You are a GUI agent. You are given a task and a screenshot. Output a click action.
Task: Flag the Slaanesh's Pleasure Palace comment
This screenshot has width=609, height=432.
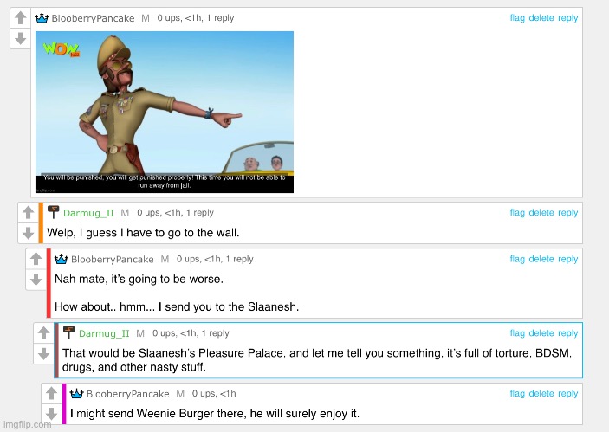517,333
